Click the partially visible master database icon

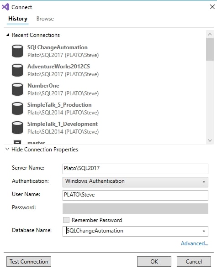pos(17,142)
